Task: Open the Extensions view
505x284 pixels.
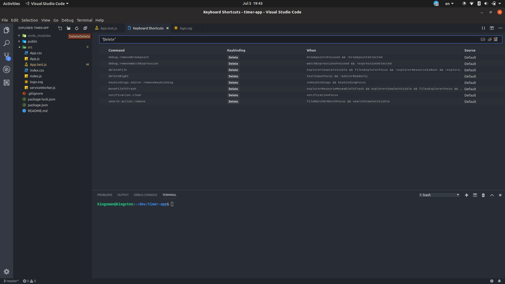Action: [7, 83]
